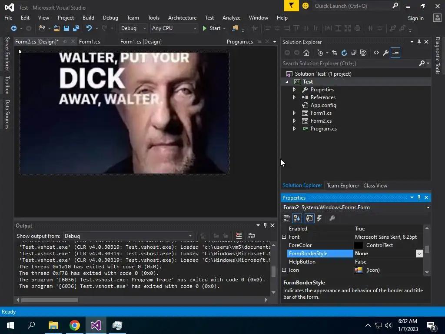Click the Find in Files toolbar icon

tap(235, 28)
